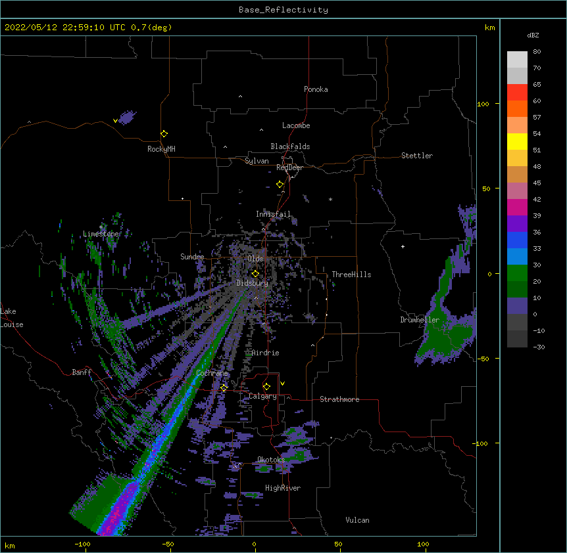Click the Lake Louise label

coord(12,318)
